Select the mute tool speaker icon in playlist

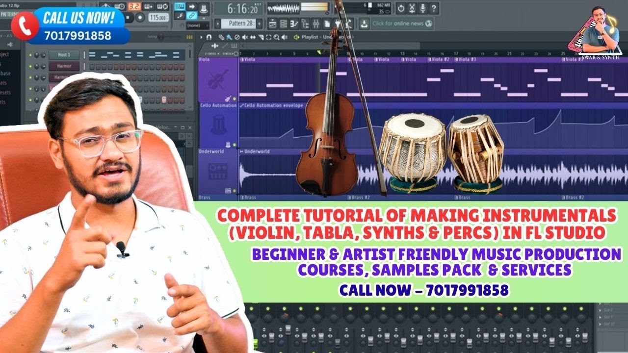coord(245,37)
